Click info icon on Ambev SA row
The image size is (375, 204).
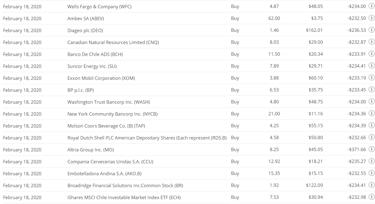(x=372, y=18)
